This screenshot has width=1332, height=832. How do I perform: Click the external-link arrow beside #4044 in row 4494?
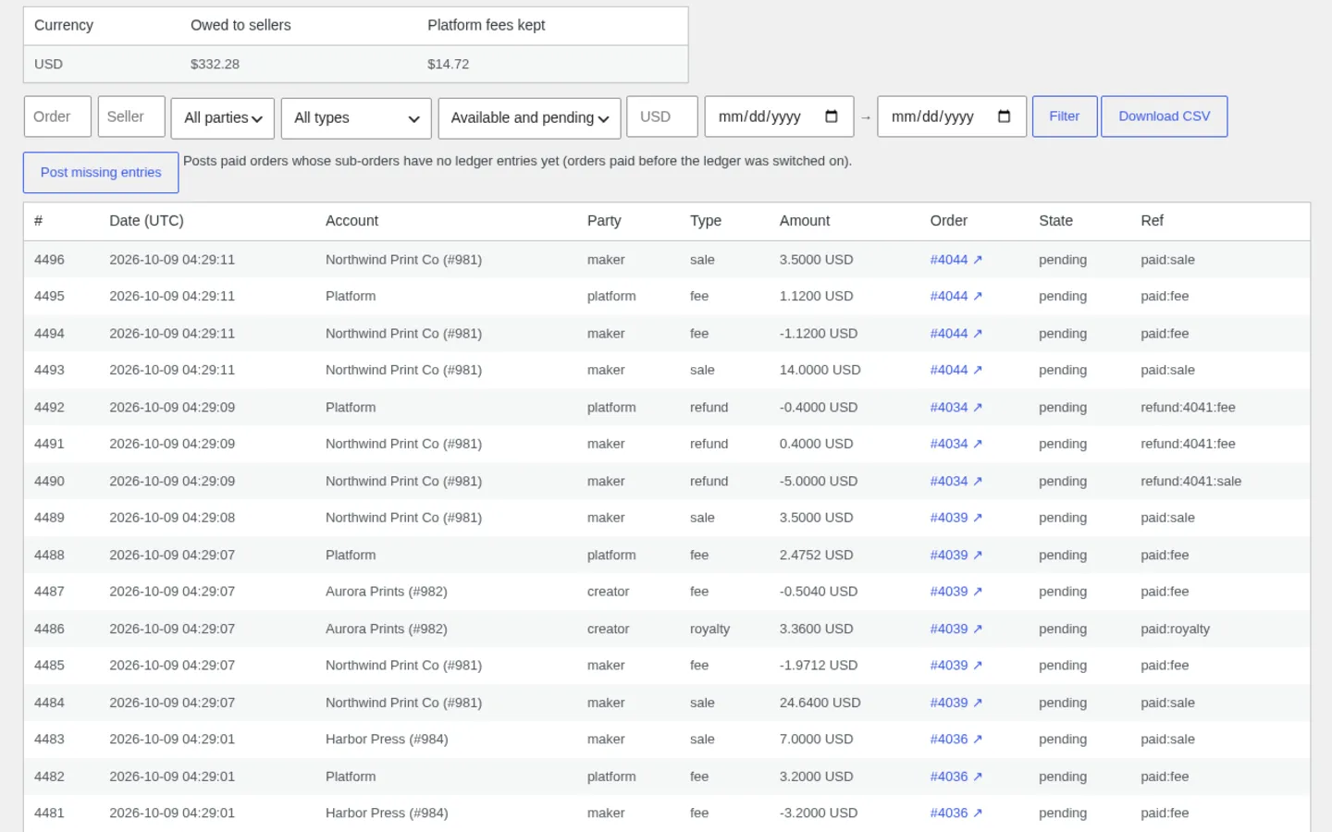tap(978, 334)
